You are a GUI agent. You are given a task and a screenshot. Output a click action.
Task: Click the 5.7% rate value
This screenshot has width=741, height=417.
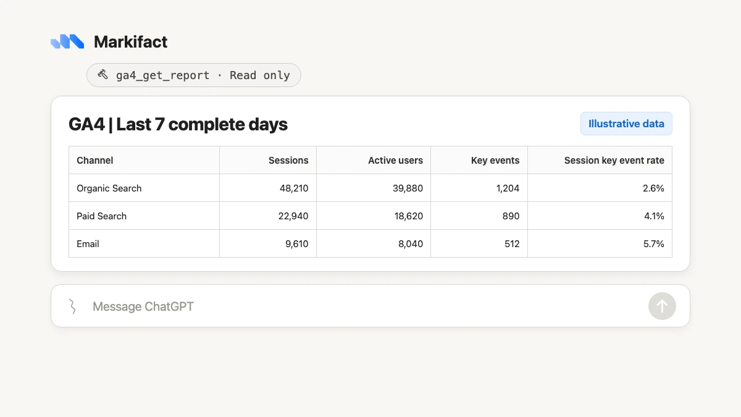(653, 243)
